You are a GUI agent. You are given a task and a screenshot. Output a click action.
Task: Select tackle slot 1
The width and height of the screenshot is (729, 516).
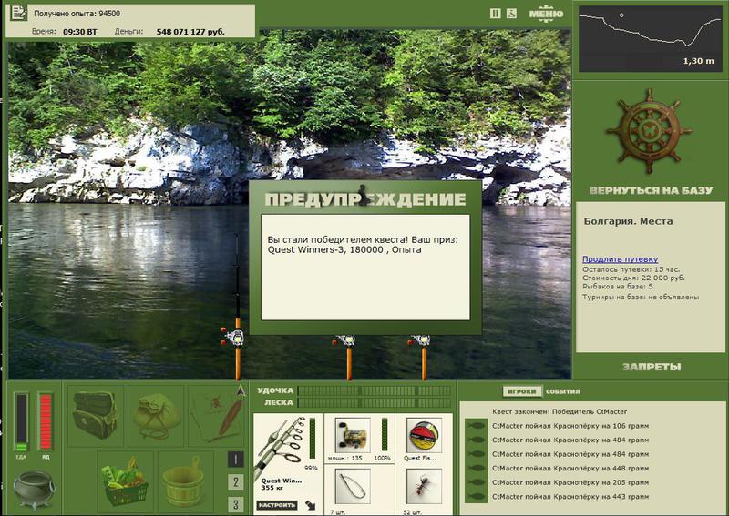click(x=236, y=460)
